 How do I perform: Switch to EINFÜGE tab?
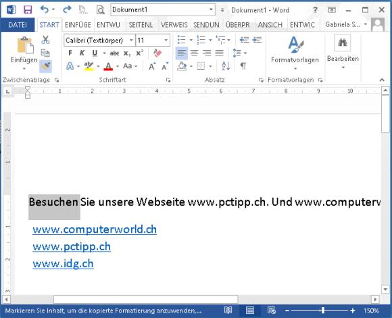pyautogui.click(x=78, y=25)
